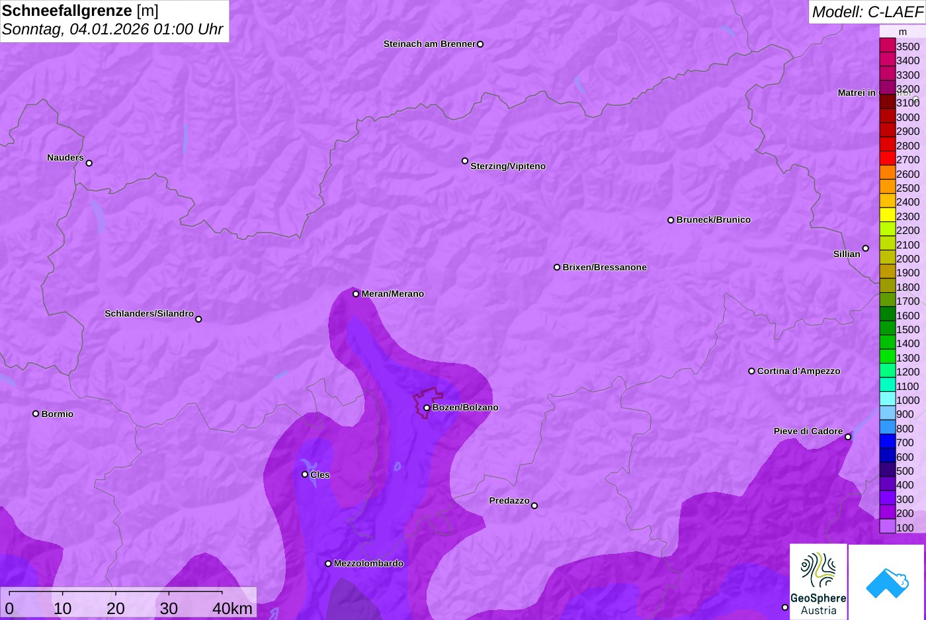Select the Brixen/Bressanone label text

[605, 268]
